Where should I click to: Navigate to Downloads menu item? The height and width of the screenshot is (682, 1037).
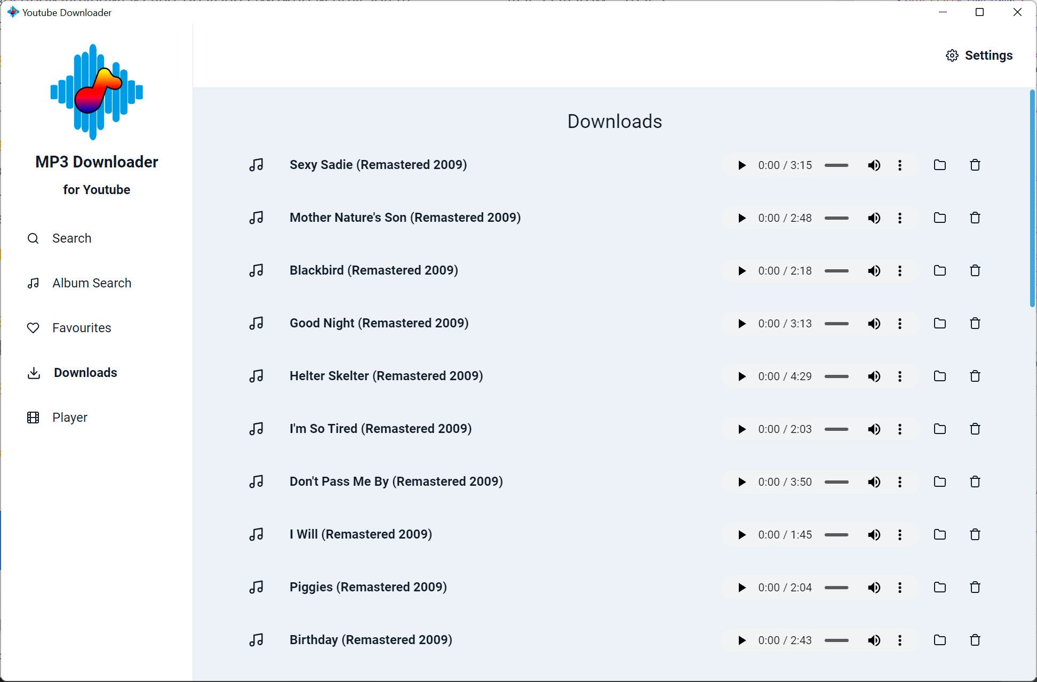point(85,372)
